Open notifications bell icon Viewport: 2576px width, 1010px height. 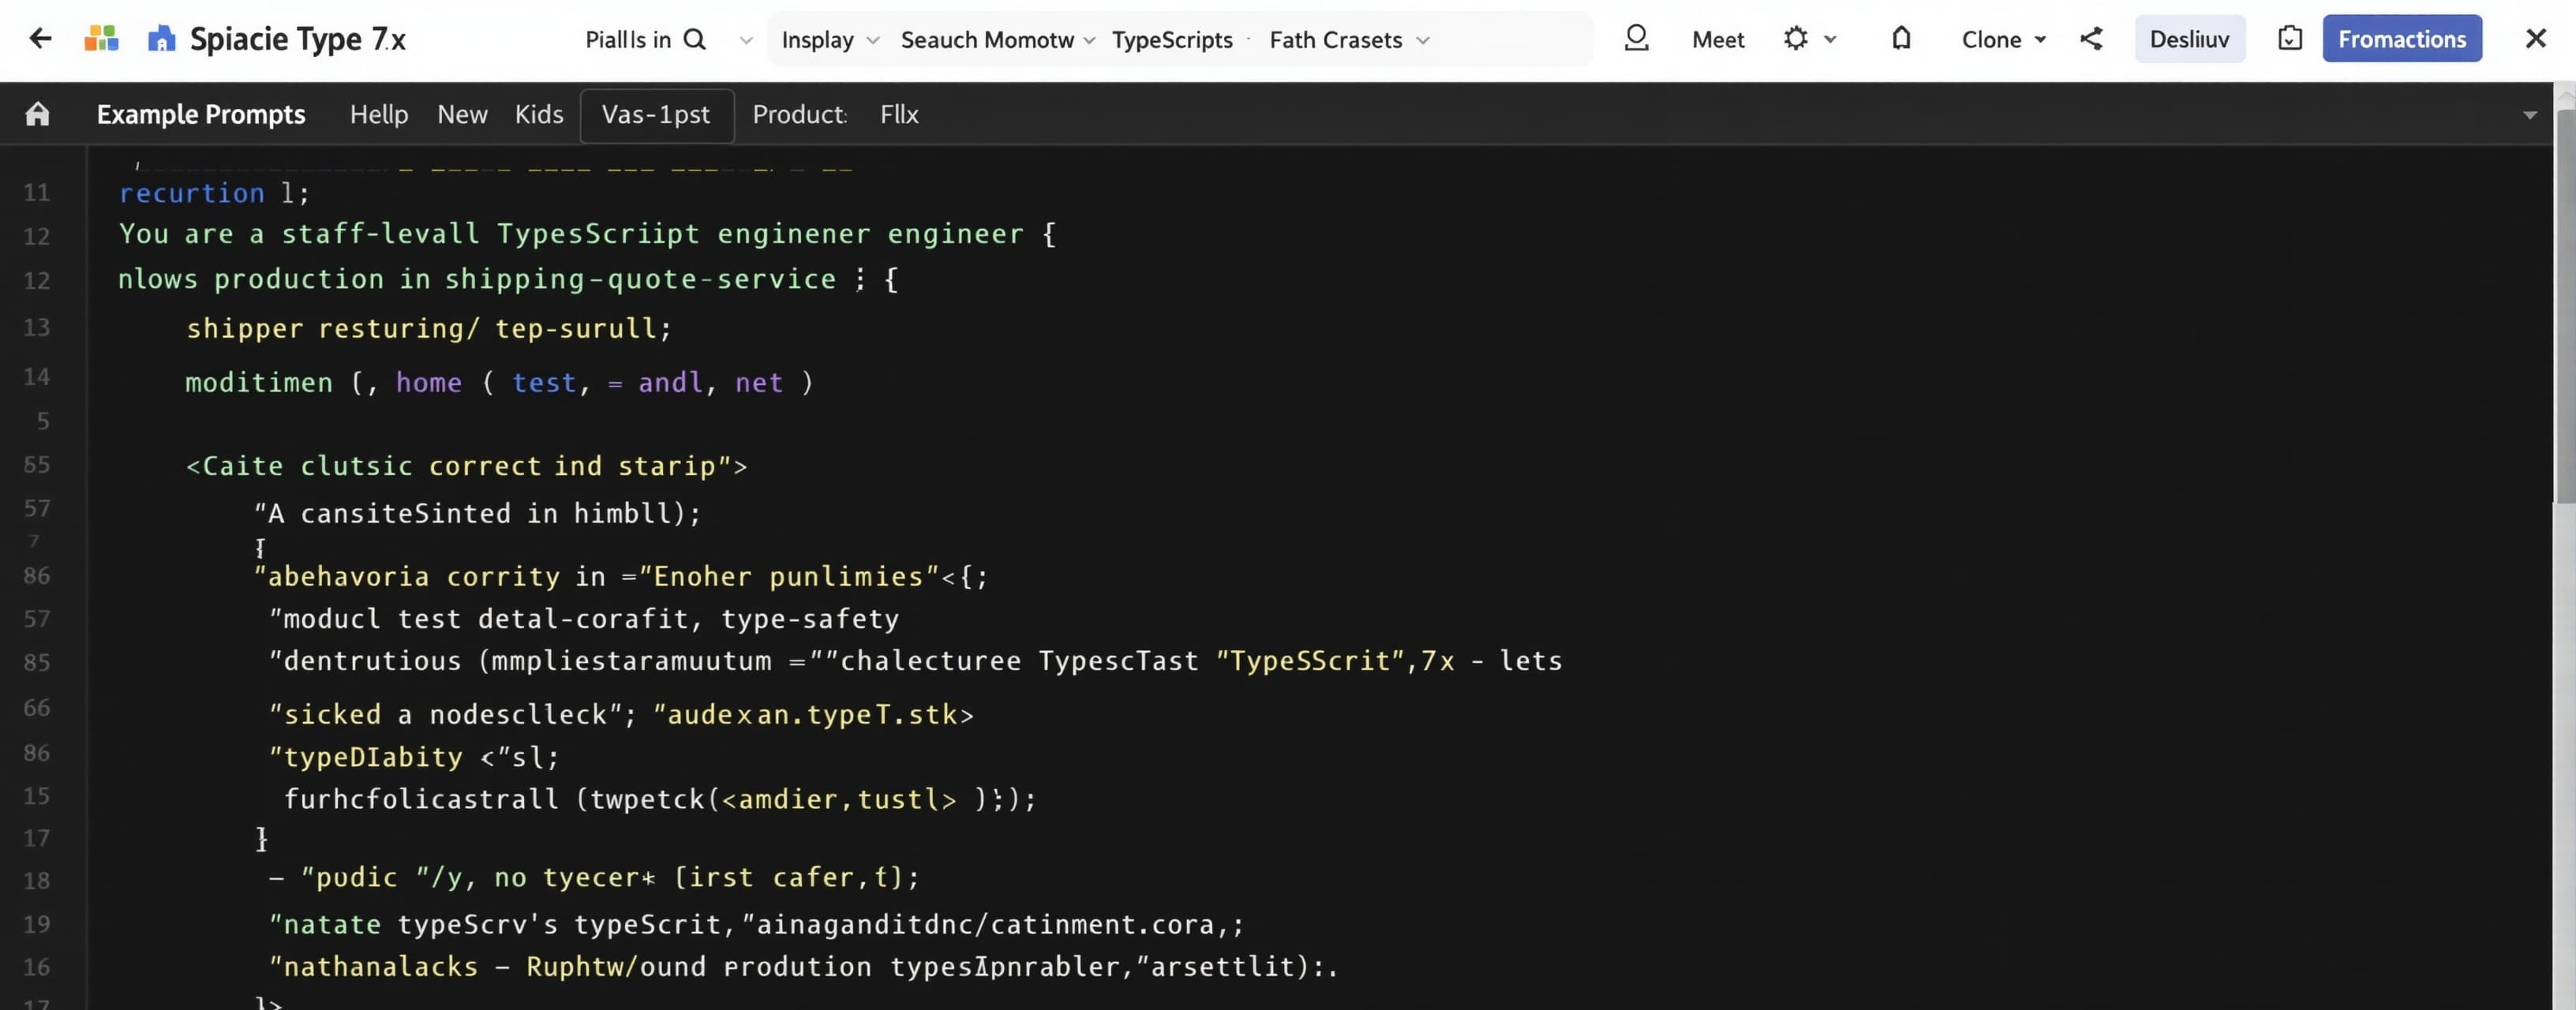pyautogui.click(x=1901, y=39)
